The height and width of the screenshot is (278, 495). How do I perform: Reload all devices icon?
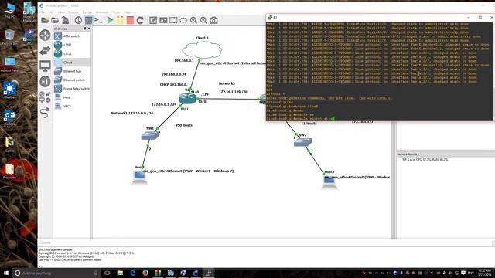click(140, 21)
